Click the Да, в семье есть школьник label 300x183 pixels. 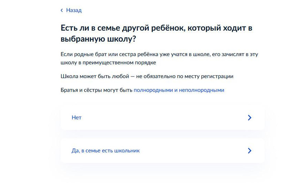pyautogui.click(x=106, y=151)
